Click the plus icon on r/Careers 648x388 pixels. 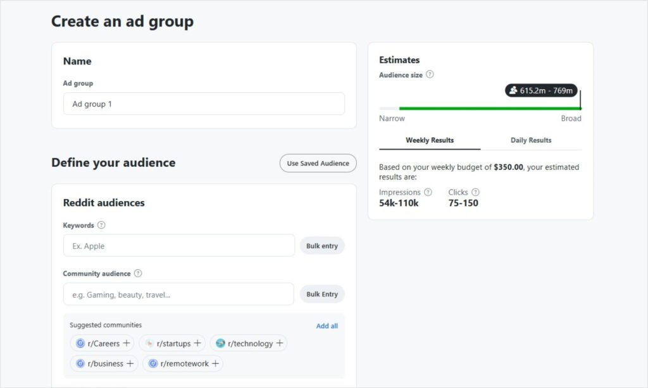(127, 343)
